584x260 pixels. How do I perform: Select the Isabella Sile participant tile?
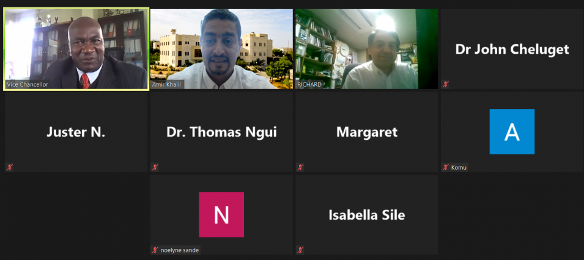[x=366, y=215]
